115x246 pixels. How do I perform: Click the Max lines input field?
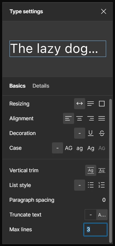pos(96,229)
